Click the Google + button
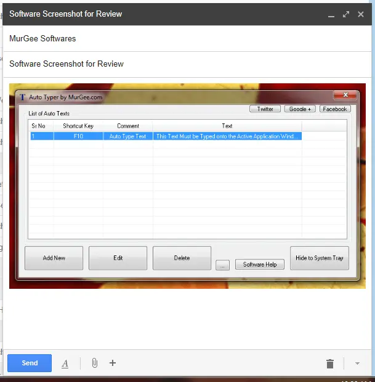Screen dimensions: 375x382 tap(300, 109)
